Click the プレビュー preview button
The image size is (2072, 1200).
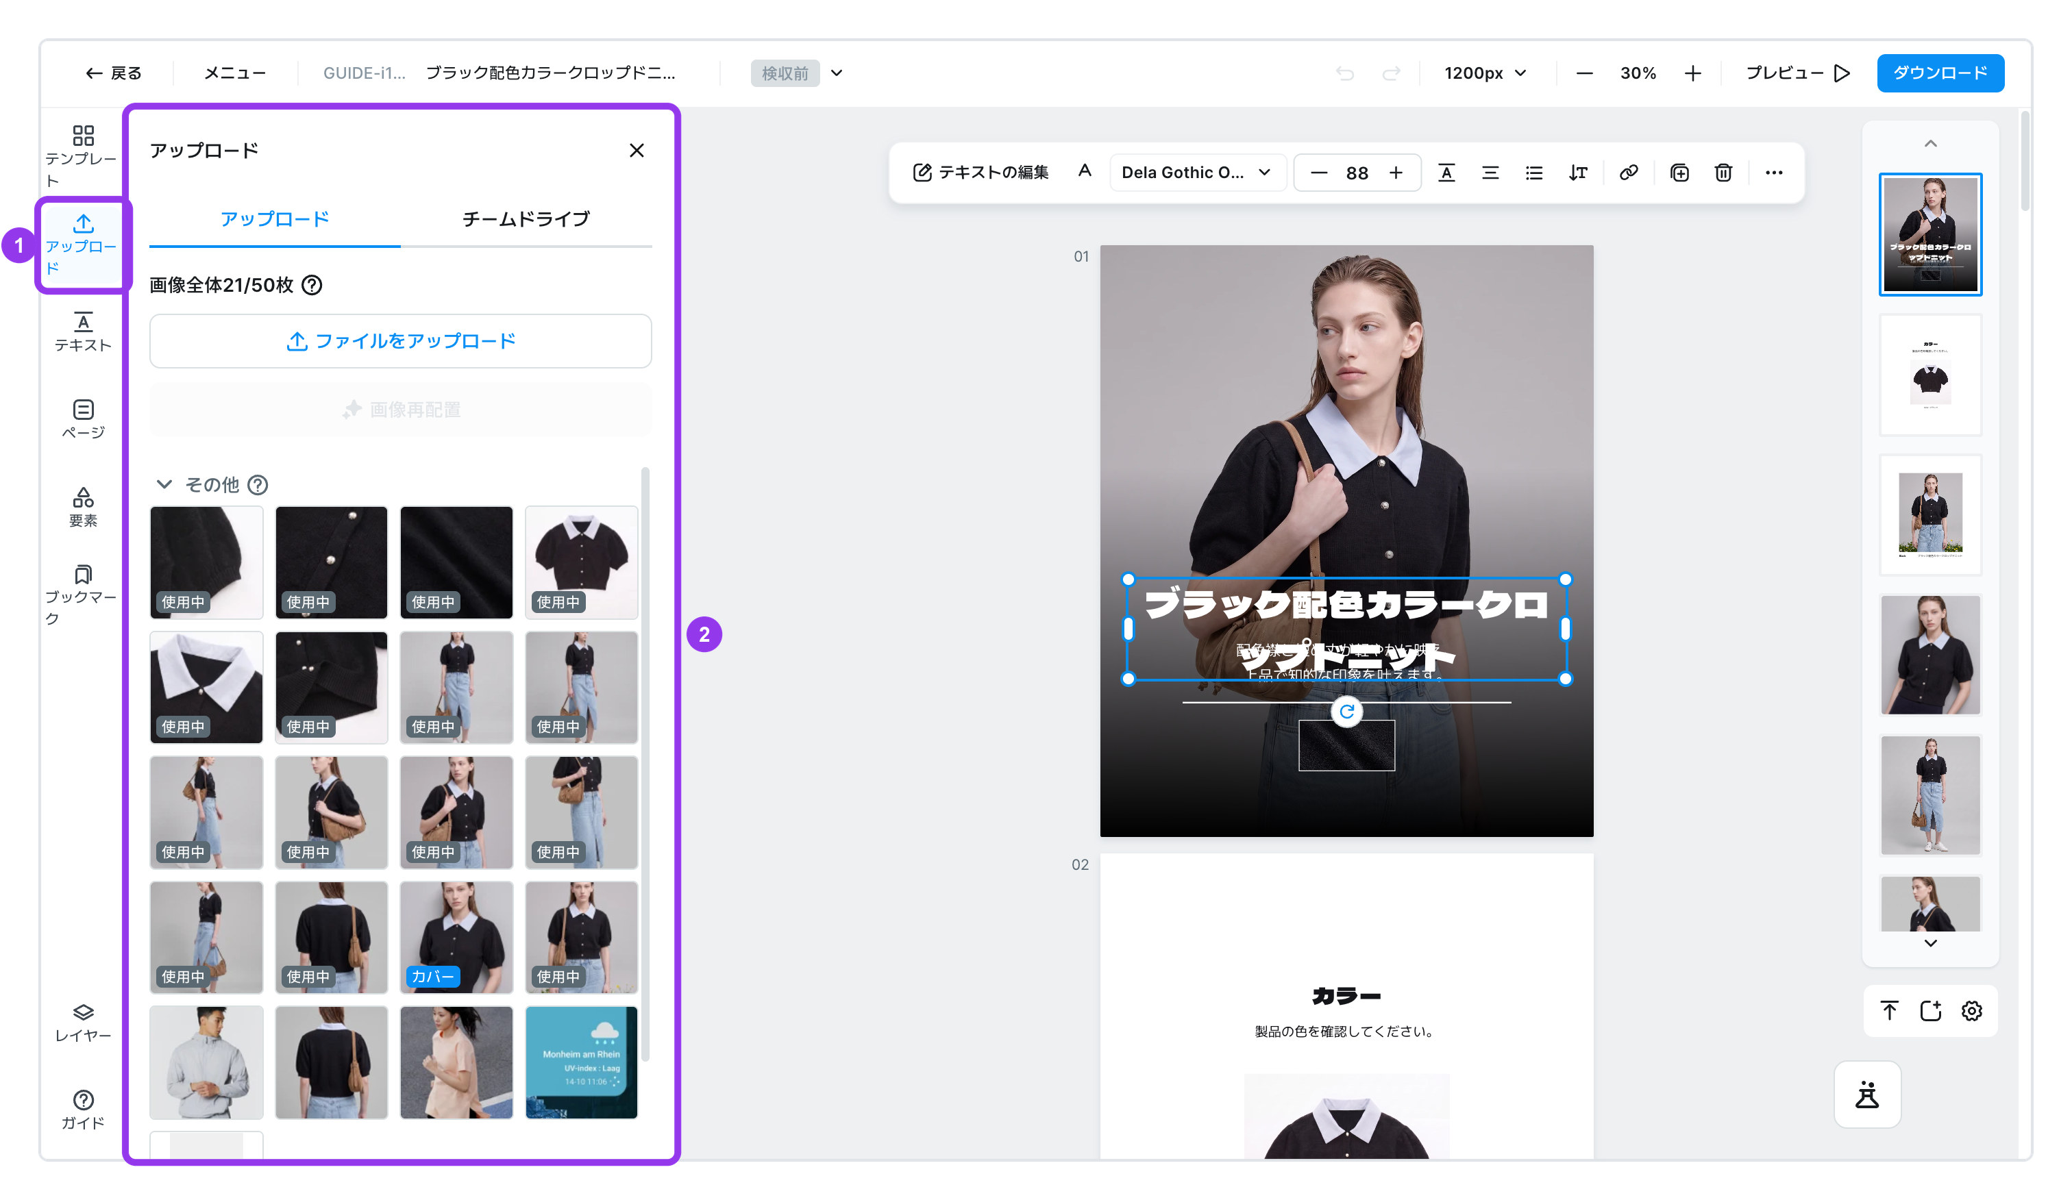click(1797, 73)
